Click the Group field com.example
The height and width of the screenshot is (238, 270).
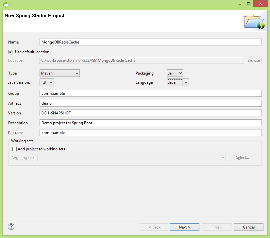pos(150,93)
